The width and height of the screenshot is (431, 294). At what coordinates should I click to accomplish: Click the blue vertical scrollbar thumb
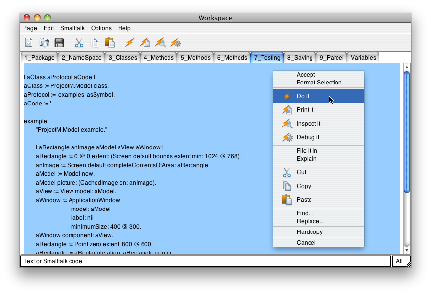pyautogui.click(x=407, y=132)
